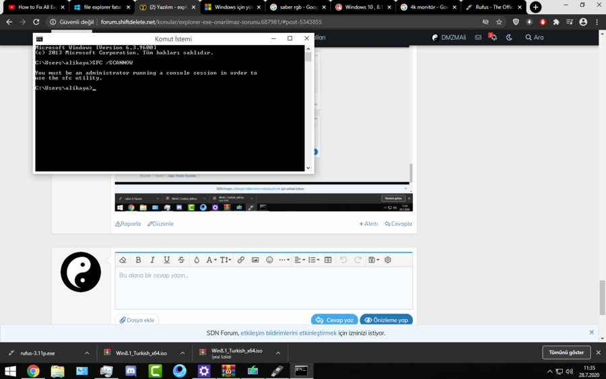The width and height of the screenshot is (606, 379).
Task: Open the Chrome extensions puzzle icon
Action: coord(556,22)
